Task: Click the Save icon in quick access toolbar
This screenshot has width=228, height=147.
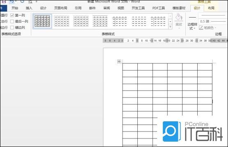Action: 4,2
